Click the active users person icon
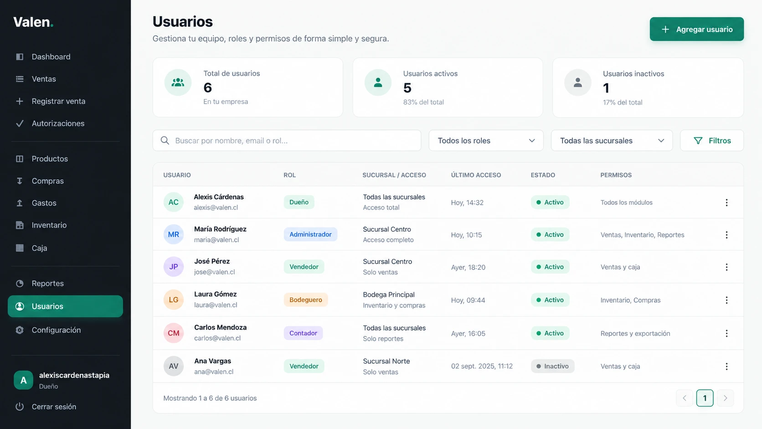The height and width of the screenshot is (429, 762). (x=378, y=83)
